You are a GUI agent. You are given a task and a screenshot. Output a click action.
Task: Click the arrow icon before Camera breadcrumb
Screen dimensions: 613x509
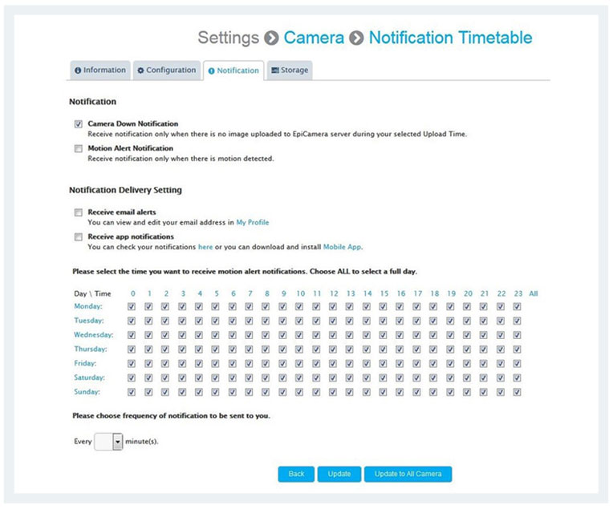pyautogui.click(x=271, y=38)
